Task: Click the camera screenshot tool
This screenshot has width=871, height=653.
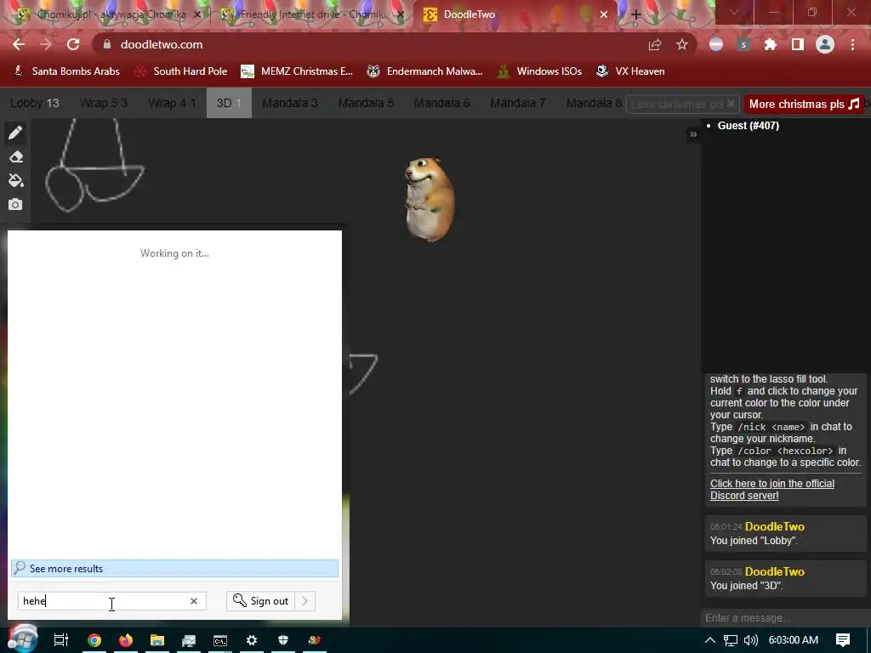Action: 15,204
